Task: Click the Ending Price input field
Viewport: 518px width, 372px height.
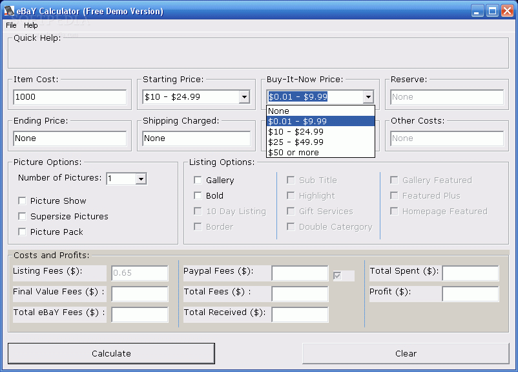Action: point(70,138)
